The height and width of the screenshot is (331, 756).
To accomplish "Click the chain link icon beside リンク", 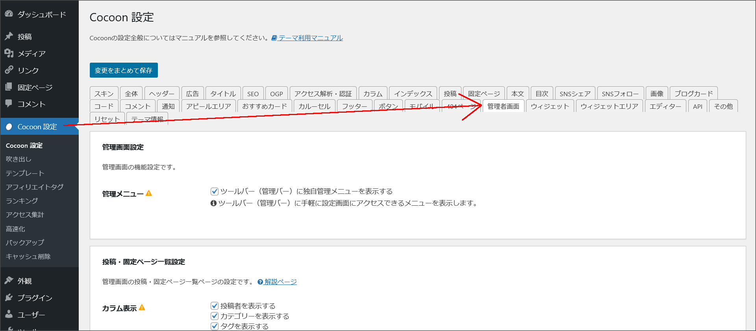I will click(x=9, y=70).
